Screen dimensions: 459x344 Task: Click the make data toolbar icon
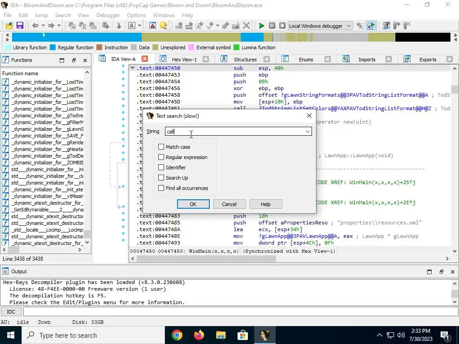click(x=189, y=26)
